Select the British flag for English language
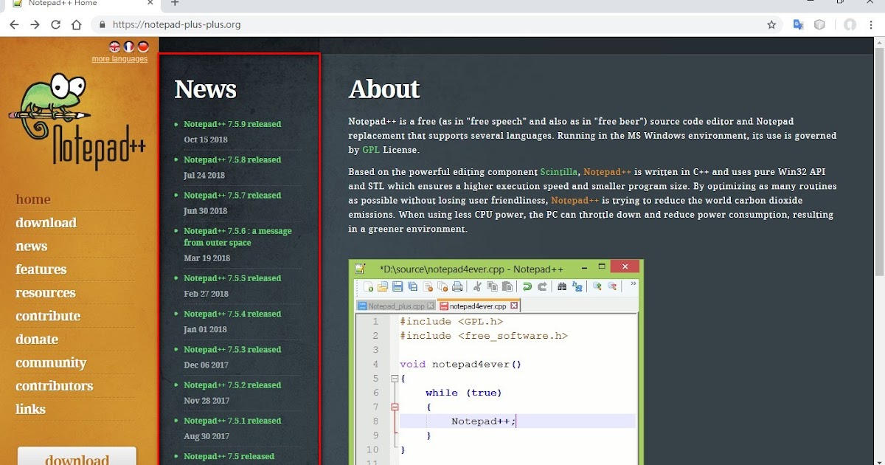Screen dimensions: 885x465 click(114, 46)
